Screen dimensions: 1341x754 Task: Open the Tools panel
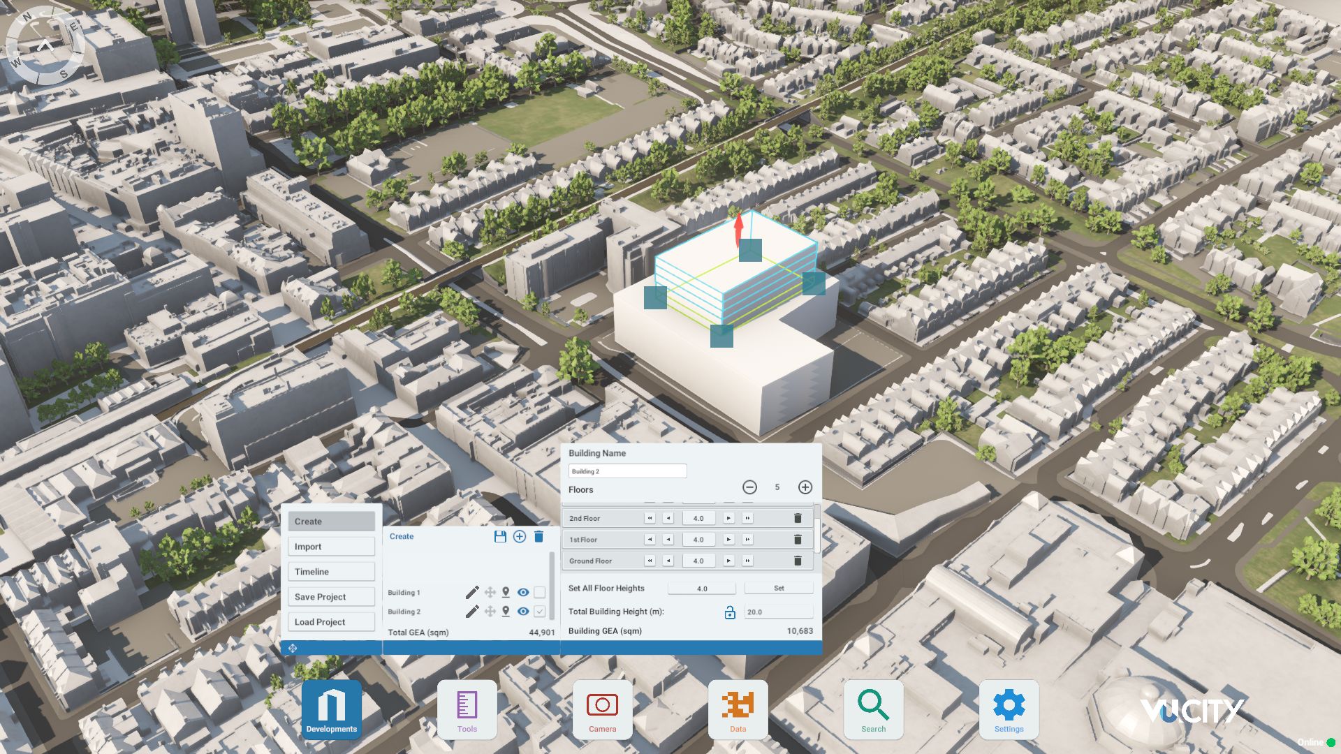[x=467, y=709]
